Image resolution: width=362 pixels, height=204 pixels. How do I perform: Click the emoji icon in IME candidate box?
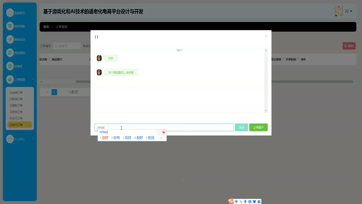[x=163, y=132]
